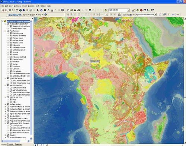Select the Zoom In tool

[x=3, y=10]
